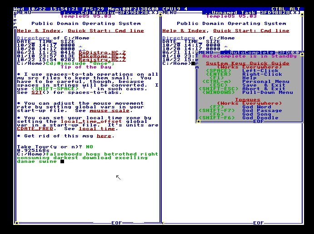Click the parent directory entry in left window

[82, 49]
